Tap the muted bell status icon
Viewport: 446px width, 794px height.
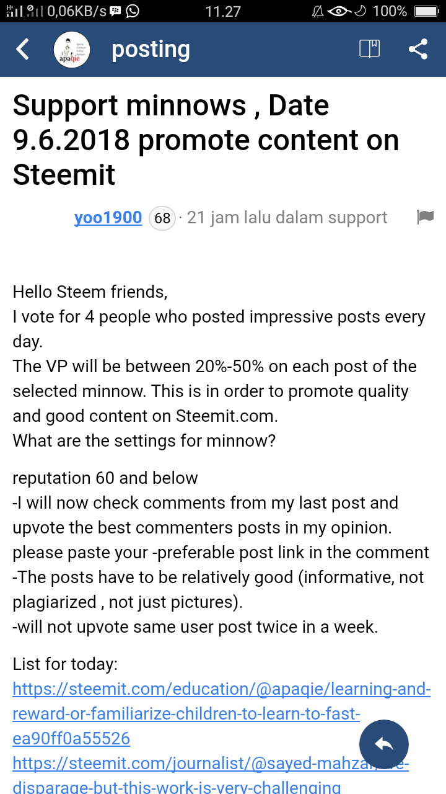click(318, 11)
